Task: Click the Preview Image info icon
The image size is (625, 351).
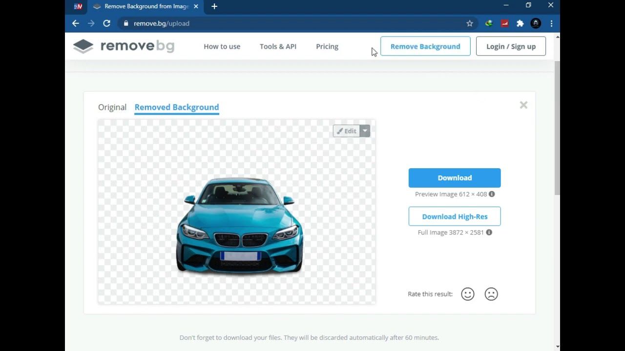Action: coord(492,194)
